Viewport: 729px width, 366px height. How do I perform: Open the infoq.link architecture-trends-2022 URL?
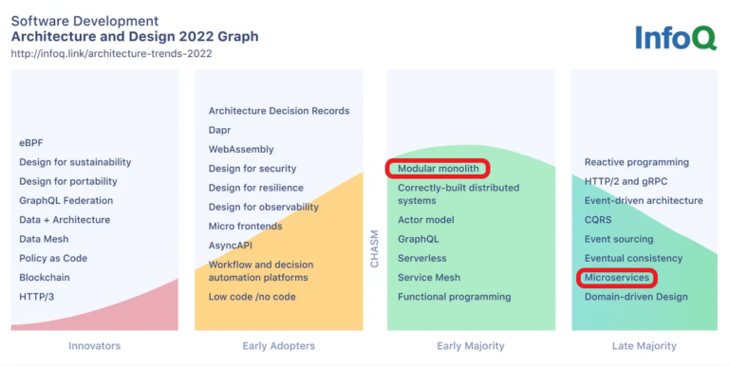coord(112,53)
